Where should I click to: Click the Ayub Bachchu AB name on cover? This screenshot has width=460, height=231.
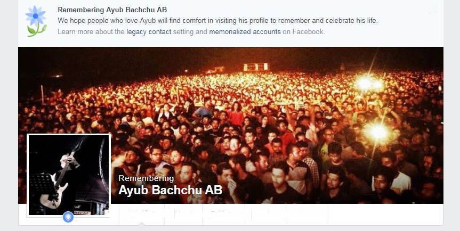pos(171,190)
